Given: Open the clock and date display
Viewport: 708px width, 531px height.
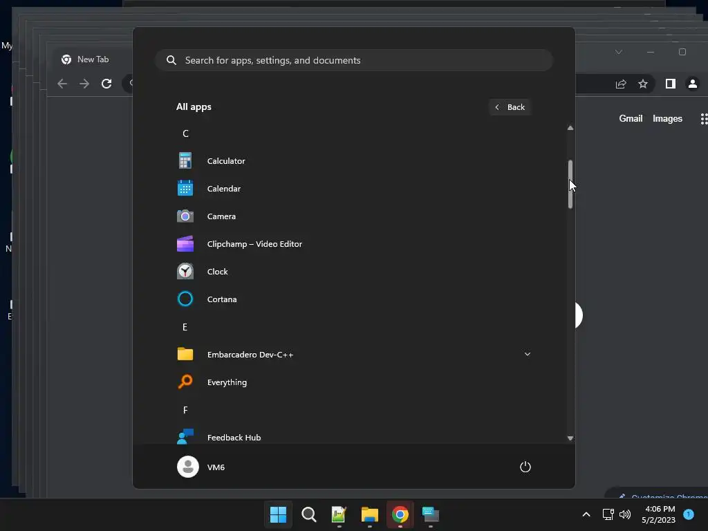Looking at the screenshot, I should coord(659,514).
